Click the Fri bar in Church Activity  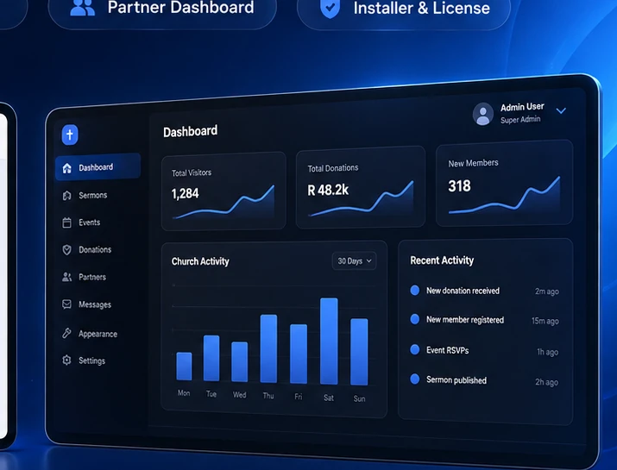(x=299, y=354)
